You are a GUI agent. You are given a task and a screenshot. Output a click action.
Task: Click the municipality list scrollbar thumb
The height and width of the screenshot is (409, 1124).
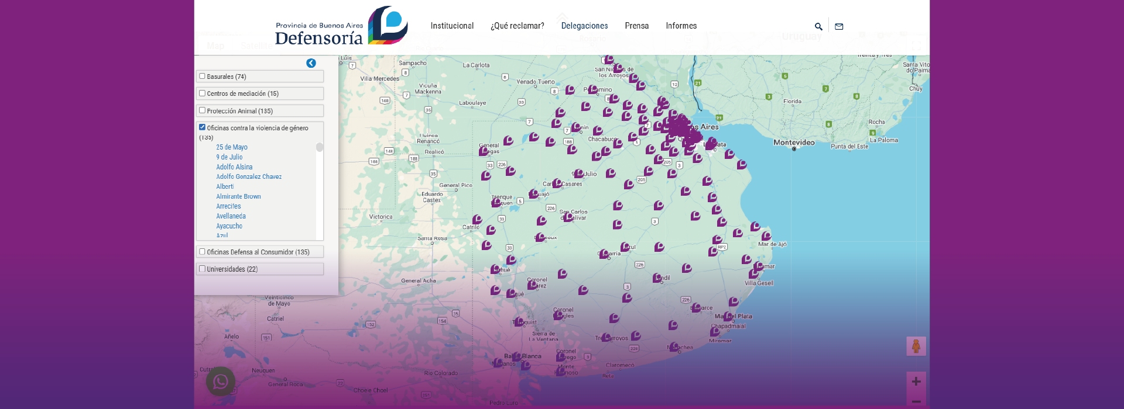[x=320, y=147]
